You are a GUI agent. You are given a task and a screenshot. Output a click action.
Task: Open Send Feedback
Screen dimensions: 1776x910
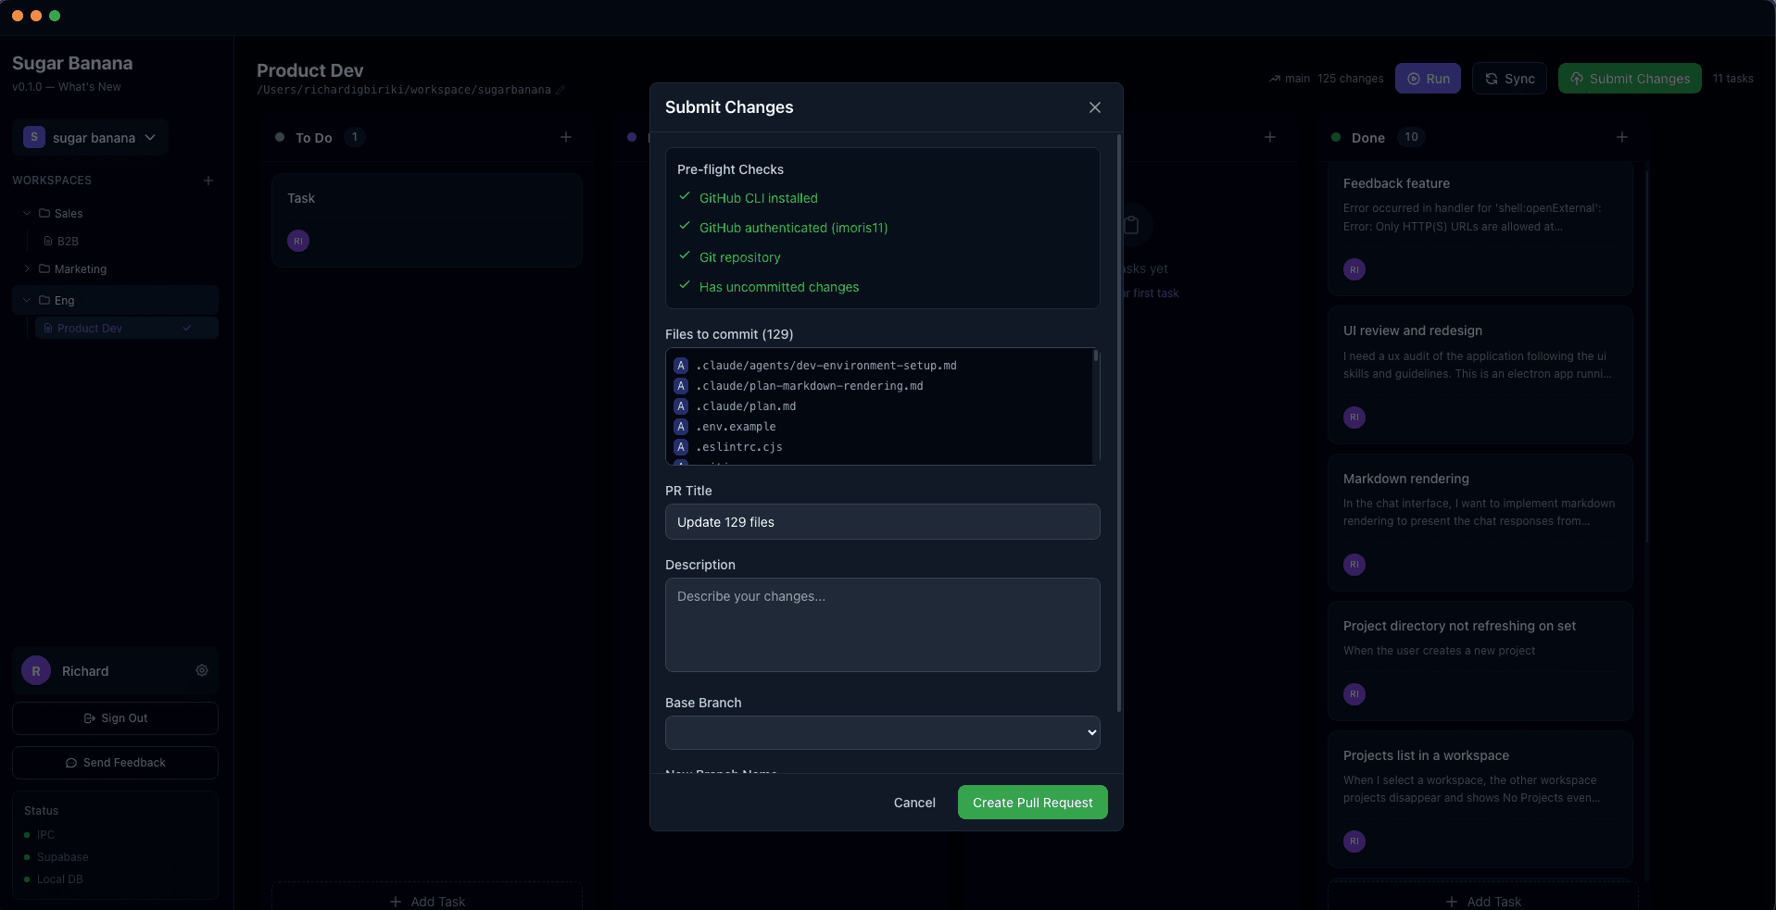[115, 763]
